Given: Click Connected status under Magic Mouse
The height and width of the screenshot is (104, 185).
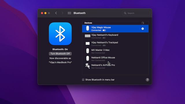Looking at the screenshot, I should [x=96, y=30].
